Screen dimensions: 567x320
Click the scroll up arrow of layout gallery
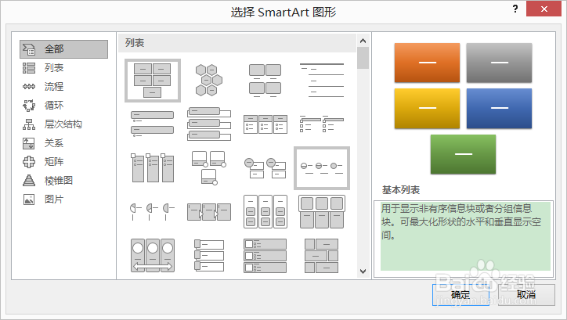(363, 41)
